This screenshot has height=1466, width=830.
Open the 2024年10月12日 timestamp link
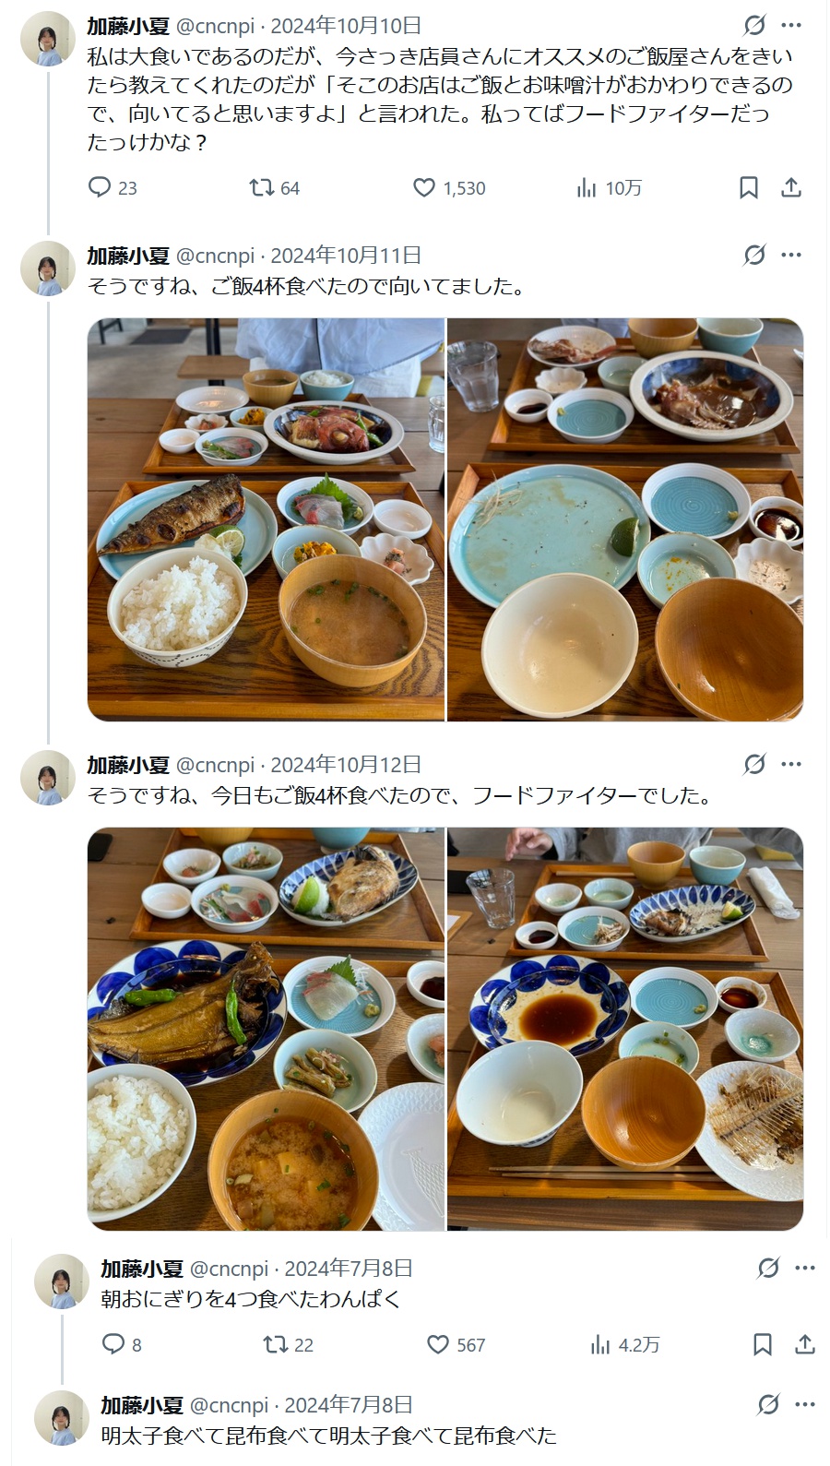[x=346, y=765]
